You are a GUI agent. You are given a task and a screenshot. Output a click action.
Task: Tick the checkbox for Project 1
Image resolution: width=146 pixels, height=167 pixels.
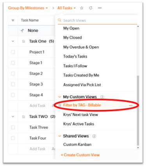13,52
